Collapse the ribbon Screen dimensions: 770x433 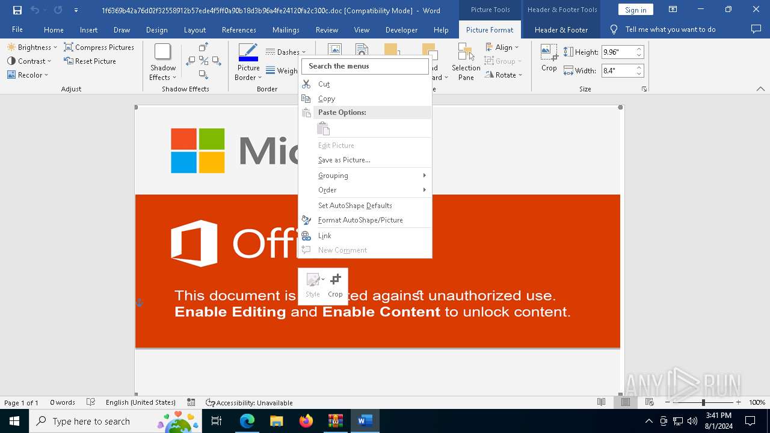point(760,89)
